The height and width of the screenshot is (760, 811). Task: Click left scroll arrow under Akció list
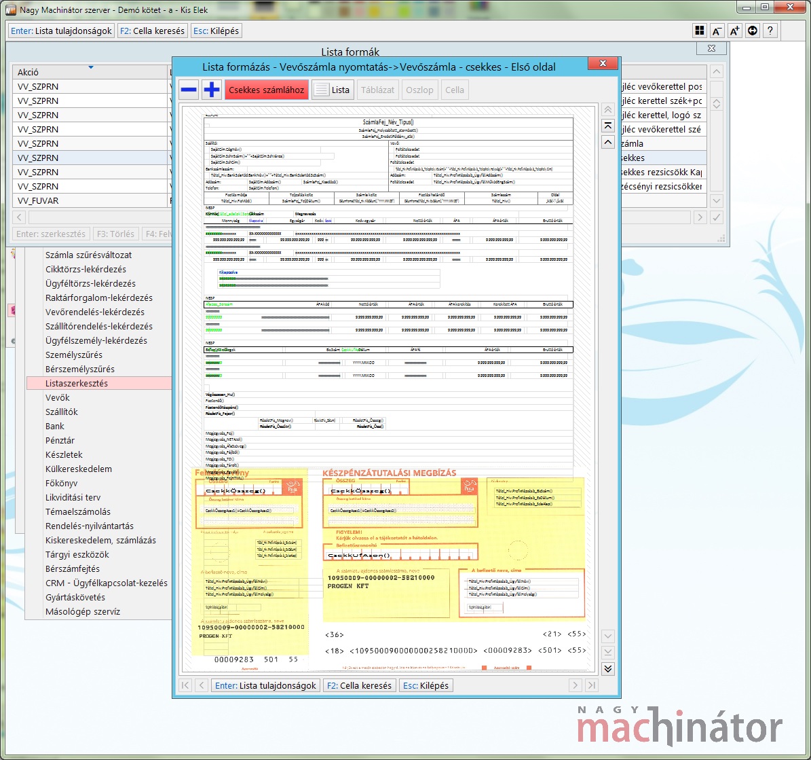[x=19, y=217]
